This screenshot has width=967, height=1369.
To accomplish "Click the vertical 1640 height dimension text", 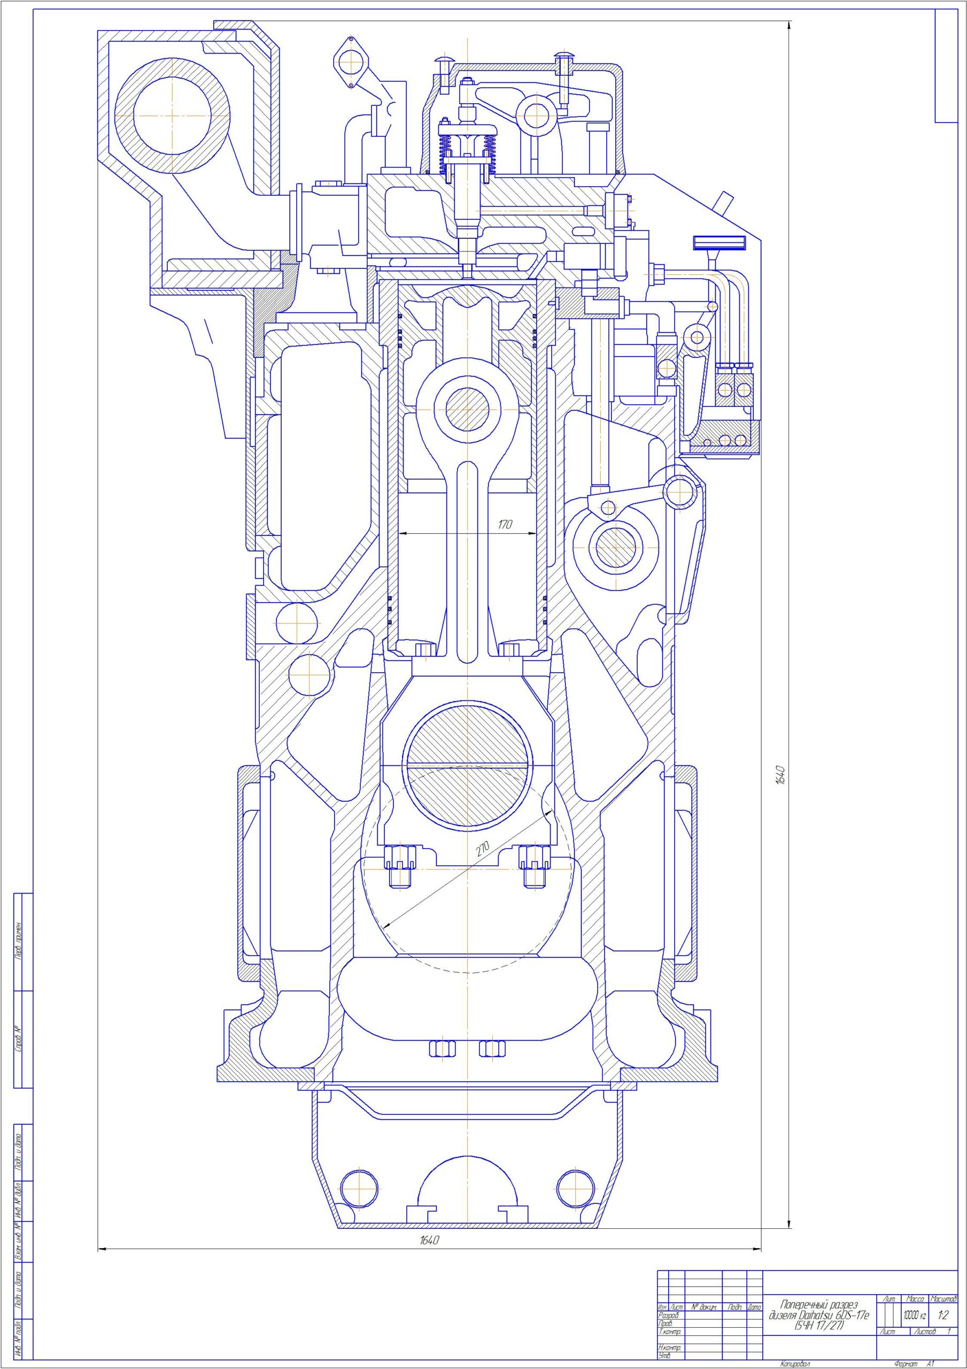I will tap(782, 775).
